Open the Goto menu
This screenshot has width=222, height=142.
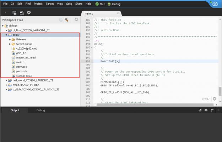pyautogui.click(x=69, y=4)
